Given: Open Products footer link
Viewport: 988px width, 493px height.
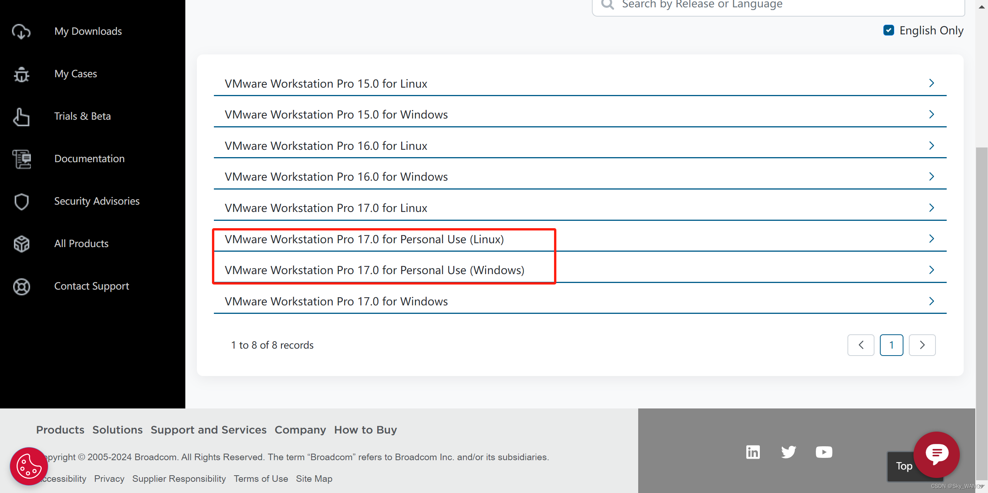Looking at the screenshot, I should [x=60, y=430].
